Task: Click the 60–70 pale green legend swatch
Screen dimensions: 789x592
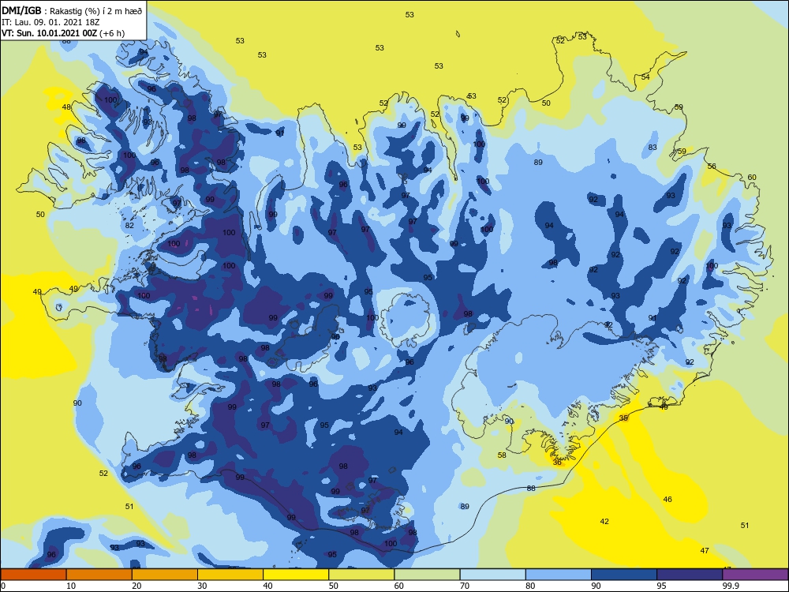Action: click(x=427, y=575)
